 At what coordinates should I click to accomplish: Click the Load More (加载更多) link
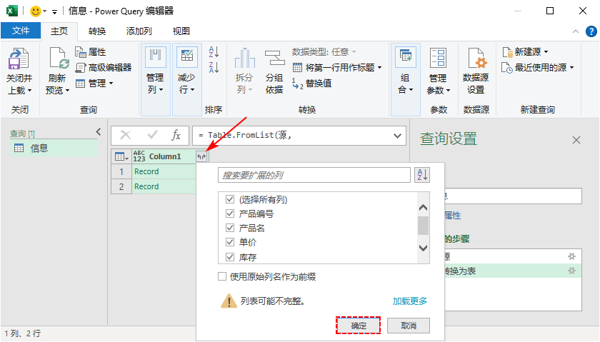tap(410, 301)
